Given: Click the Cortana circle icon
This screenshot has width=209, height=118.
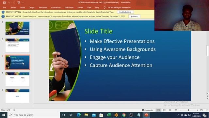Looking at the screenshot, I should coord(64,115).
